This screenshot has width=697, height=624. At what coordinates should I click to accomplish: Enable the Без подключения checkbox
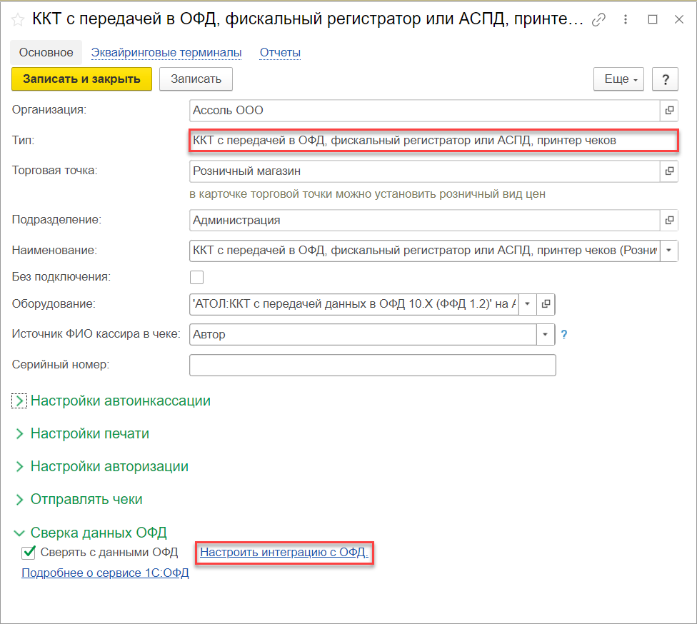click(x=196, y=277)
